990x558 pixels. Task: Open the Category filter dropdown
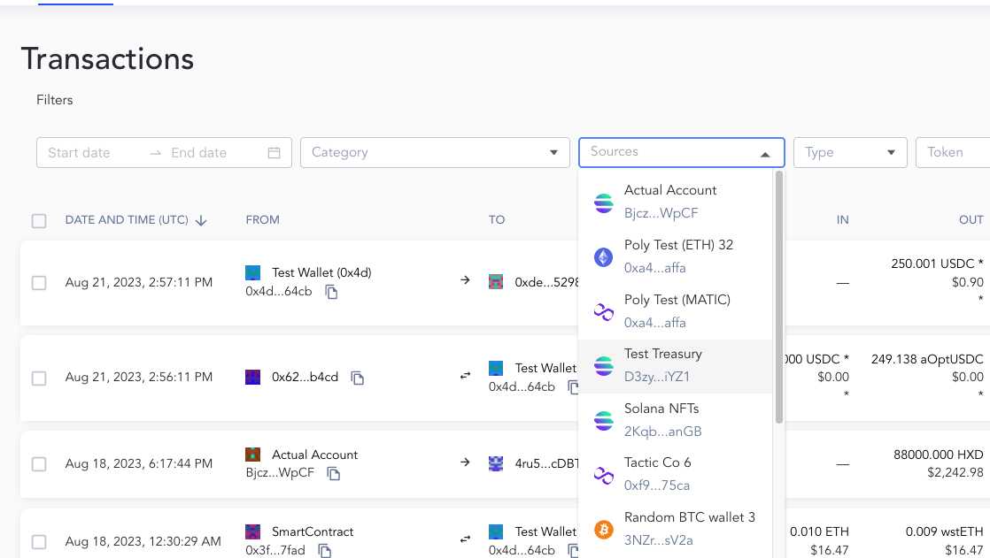[x=435, y=153]
